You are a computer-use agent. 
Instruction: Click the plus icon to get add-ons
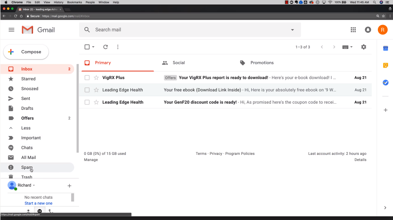pos(386,110)
